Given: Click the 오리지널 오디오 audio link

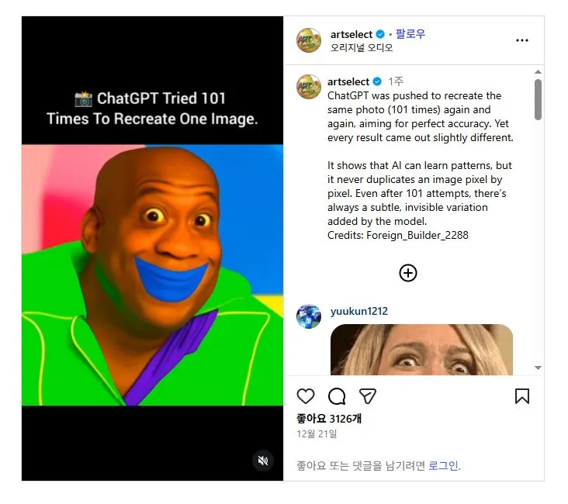Looking at the screenshot, I should click(362, 48).
